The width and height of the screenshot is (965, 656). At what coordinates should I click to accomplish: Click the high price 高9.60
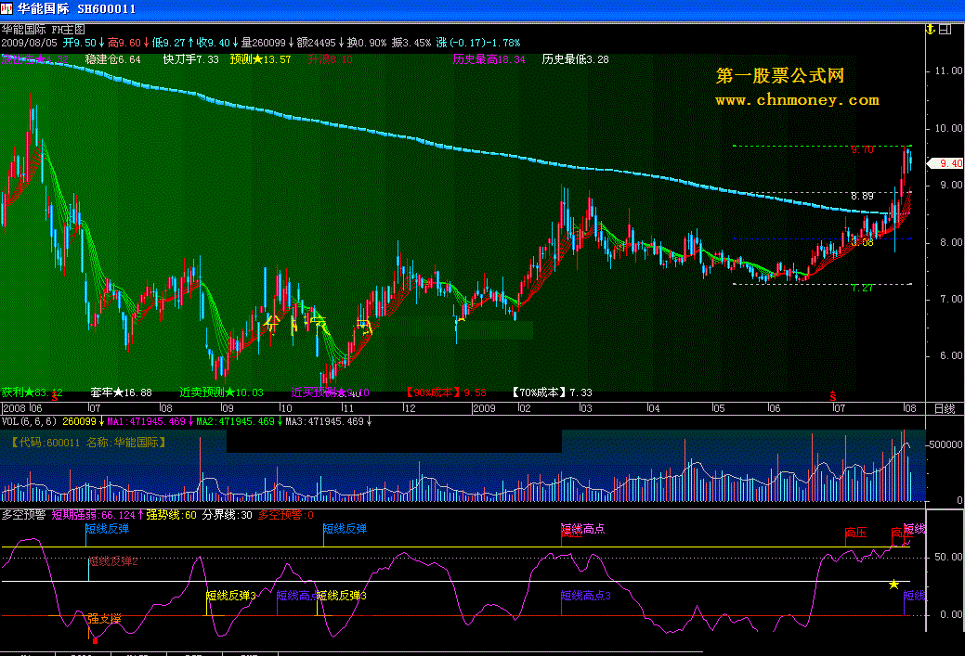coord(124,43)
